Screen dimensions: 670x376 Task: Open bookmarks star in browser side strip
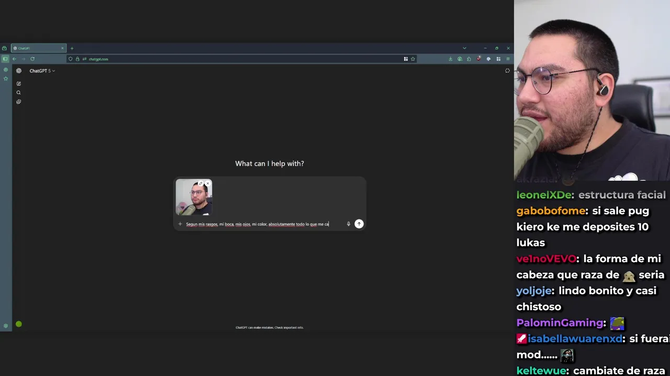(x=6, y=79)
